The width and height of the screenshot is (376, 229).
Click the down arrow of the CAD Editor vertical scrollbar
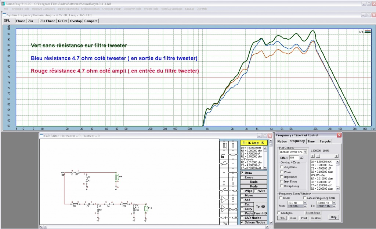[x=271, y=223]
